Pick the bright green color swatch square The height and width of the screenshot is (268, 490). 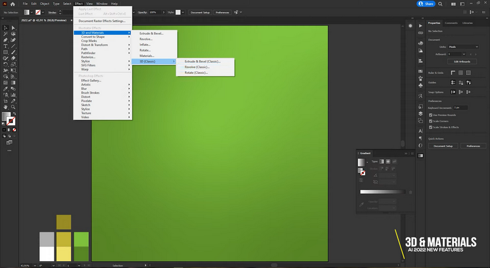coord(81,239)
